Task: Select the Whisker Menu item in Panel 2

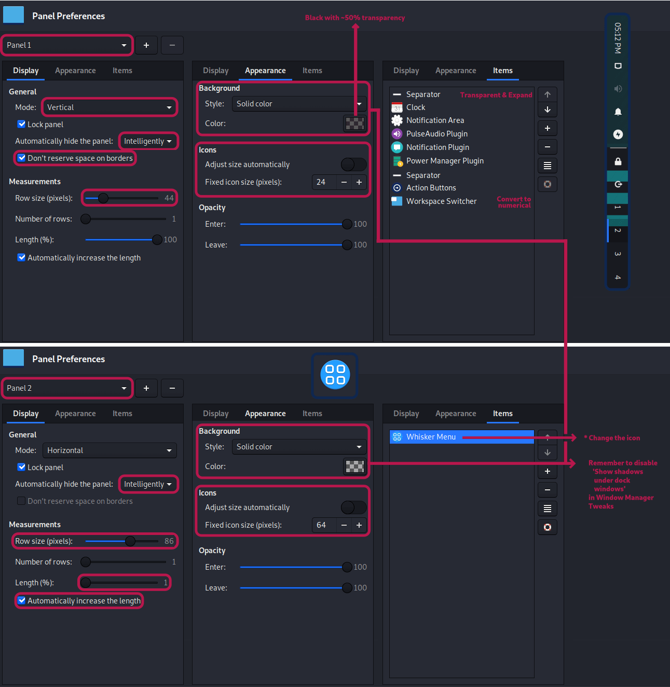Action: coord(431,436)
